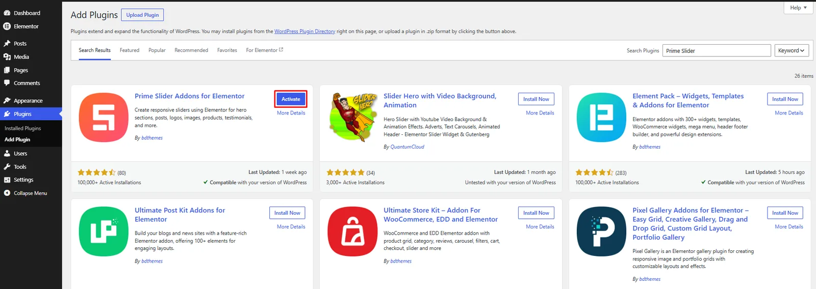816x289 pixels.
Task: Open bdthemes author link under Prime Slider
Action: (x=152, y=138)
